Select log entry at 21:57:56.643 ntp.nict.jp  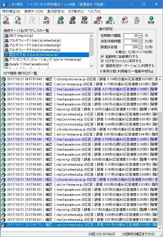coord(79,210)
